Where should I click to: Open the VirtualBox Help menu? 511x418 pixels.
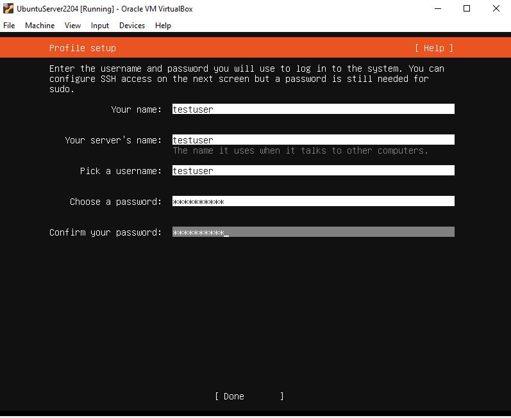[163, 26]
